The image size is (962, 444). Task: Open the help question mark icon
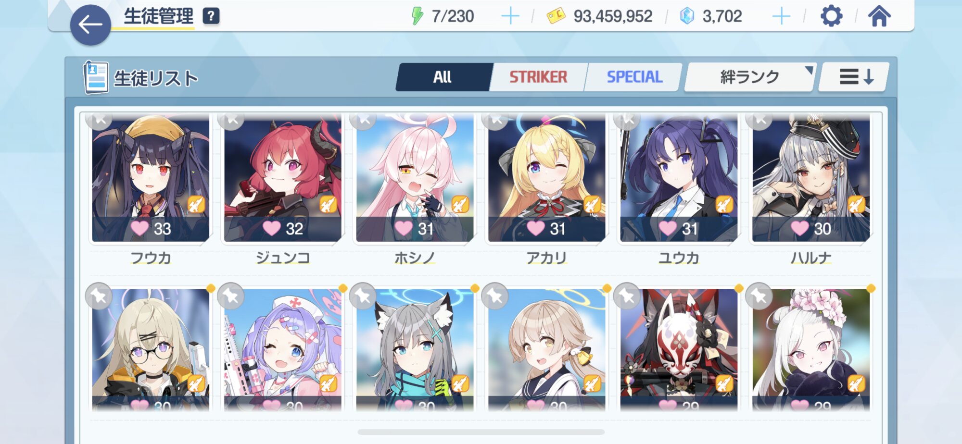click(211, 16)
